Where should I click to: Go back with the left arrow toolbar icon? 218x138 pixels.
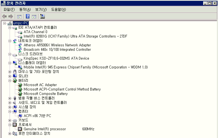4,17
